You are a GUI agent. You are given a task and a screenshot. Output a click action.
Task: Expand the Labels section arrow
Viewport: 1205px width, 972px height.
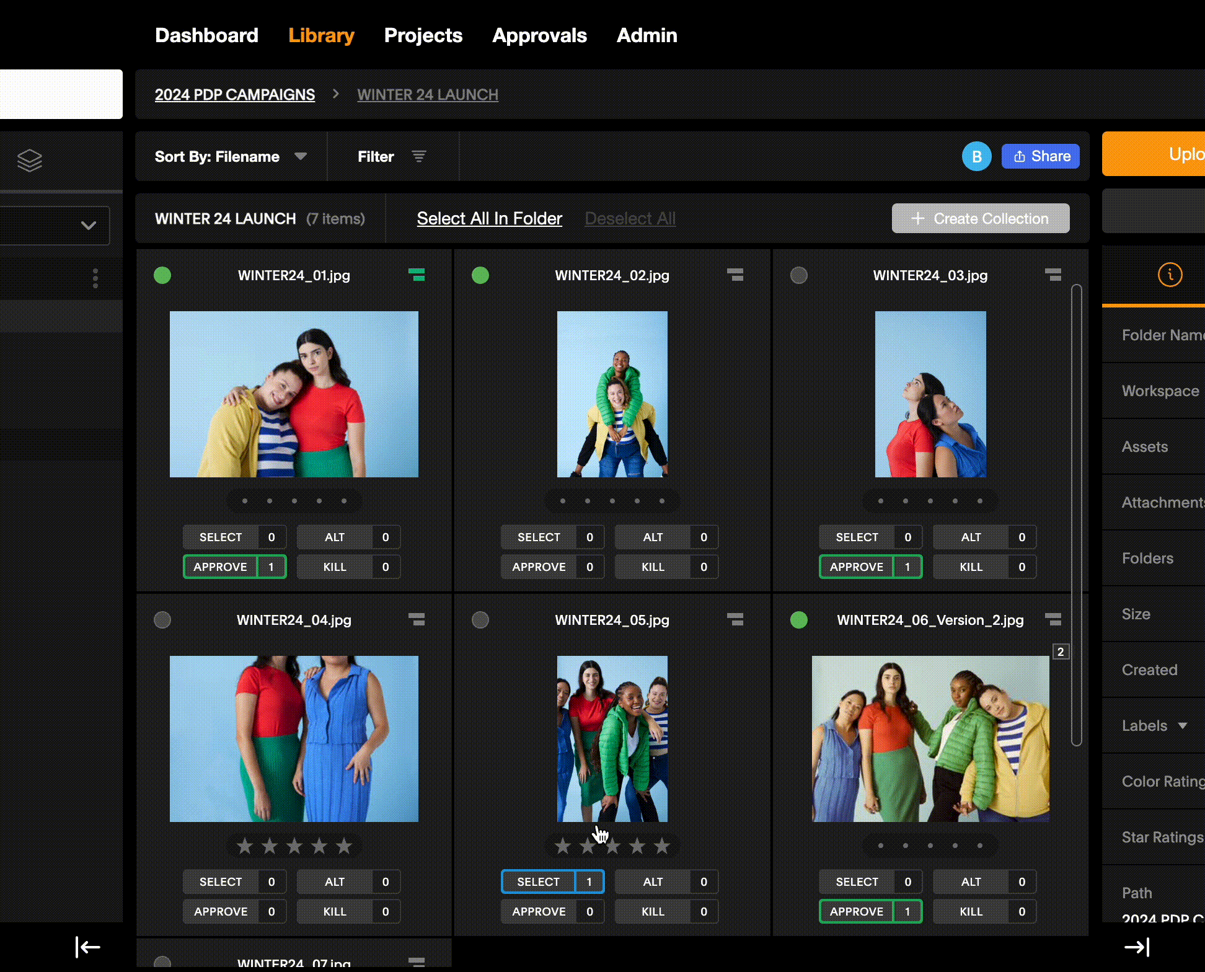click(1183, 725)
